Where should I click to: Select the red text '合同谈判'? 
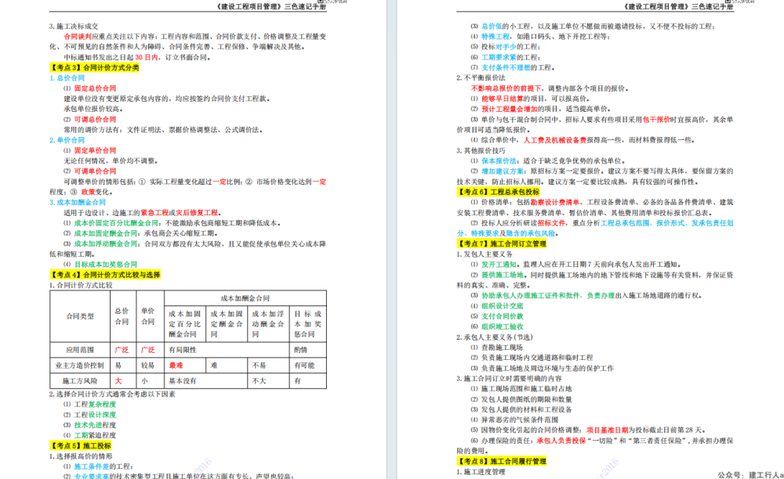78,37
